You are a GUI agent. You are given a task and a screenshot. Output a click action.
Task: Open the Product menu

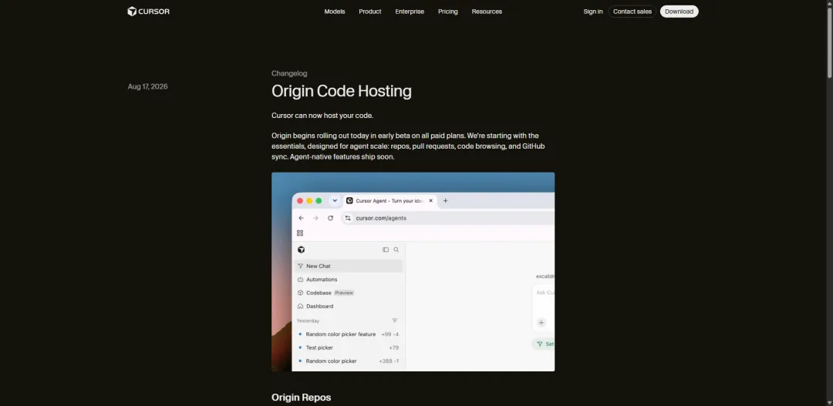369,12
